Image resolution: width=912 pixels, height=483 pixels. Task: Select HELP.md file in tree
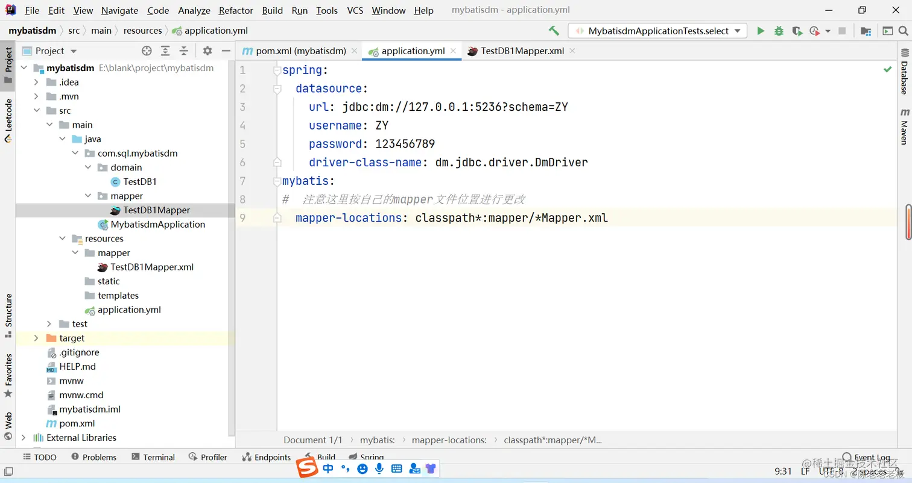71,367
